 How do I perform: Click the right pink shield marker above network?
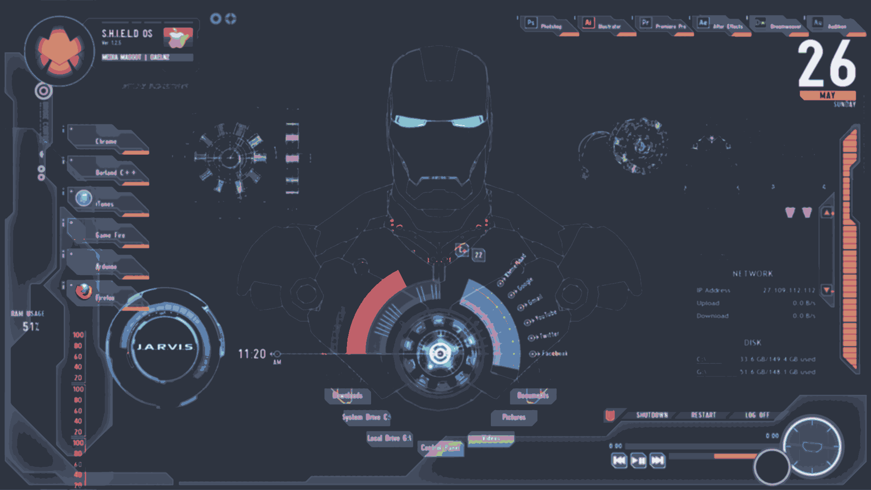(x=807, y=212)
